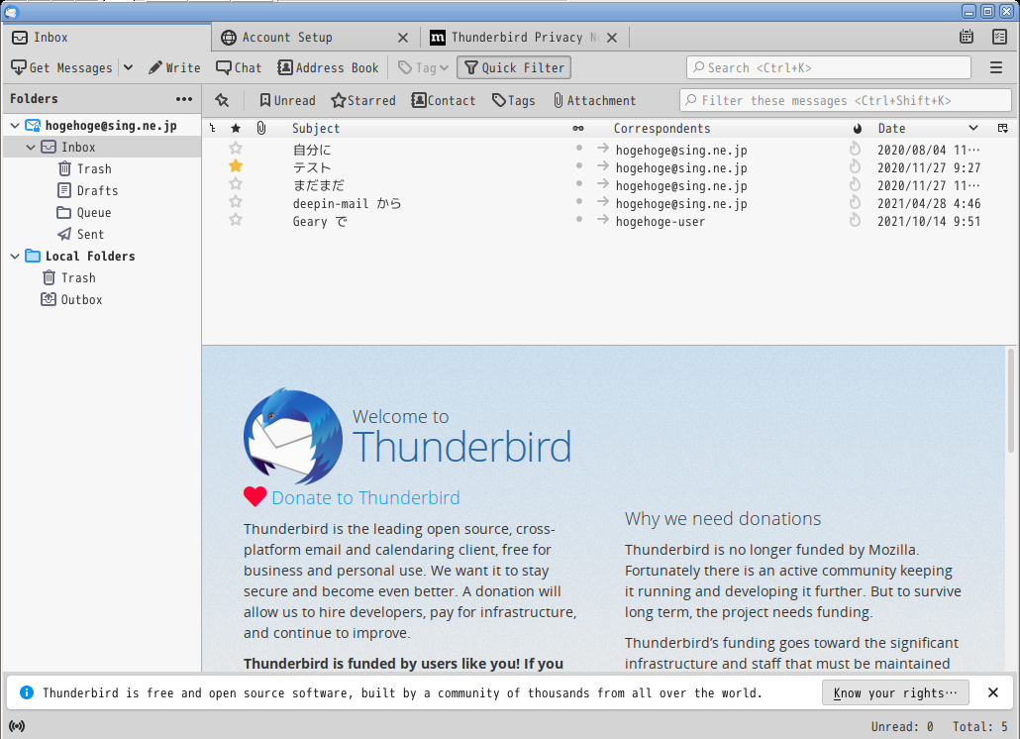Screen dimensions: 1020x739
Task: Mark junk status for テスト message
Action: point(855,167)
